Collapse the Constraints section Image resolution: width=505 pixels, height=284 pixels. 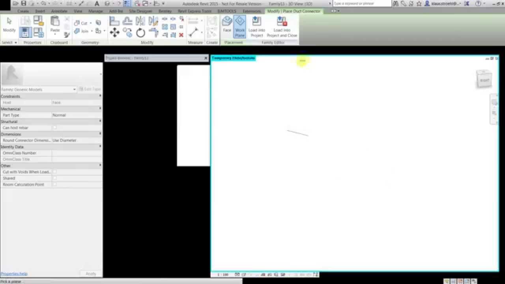pos(100,96)
